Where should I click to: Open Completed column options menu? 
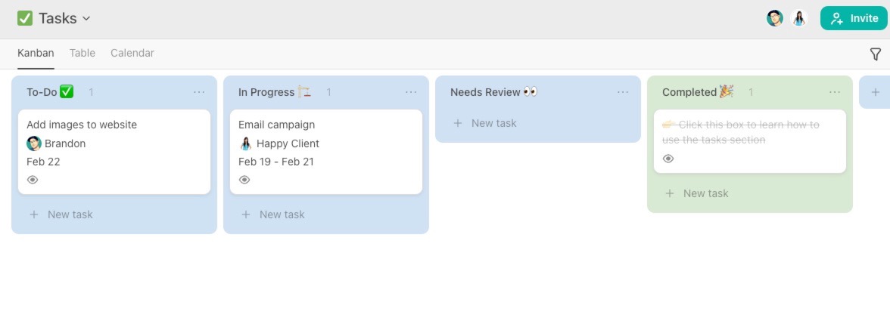pos(835,92)
